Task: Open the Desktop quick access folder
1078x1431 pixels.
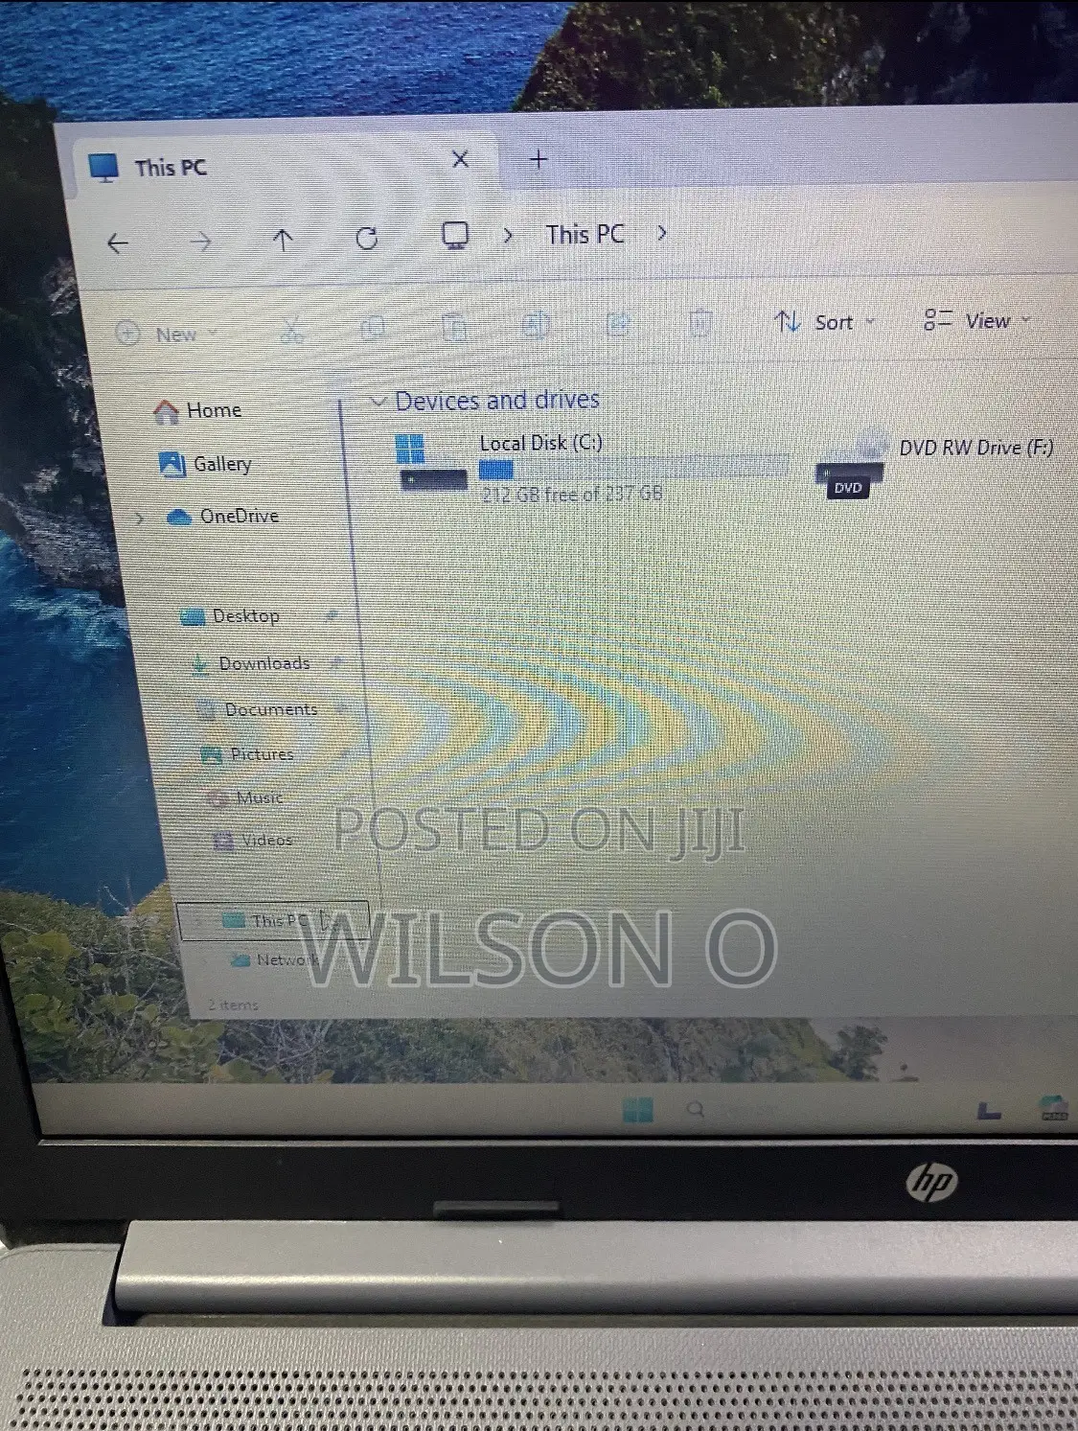Action: (x=231, y=616)
